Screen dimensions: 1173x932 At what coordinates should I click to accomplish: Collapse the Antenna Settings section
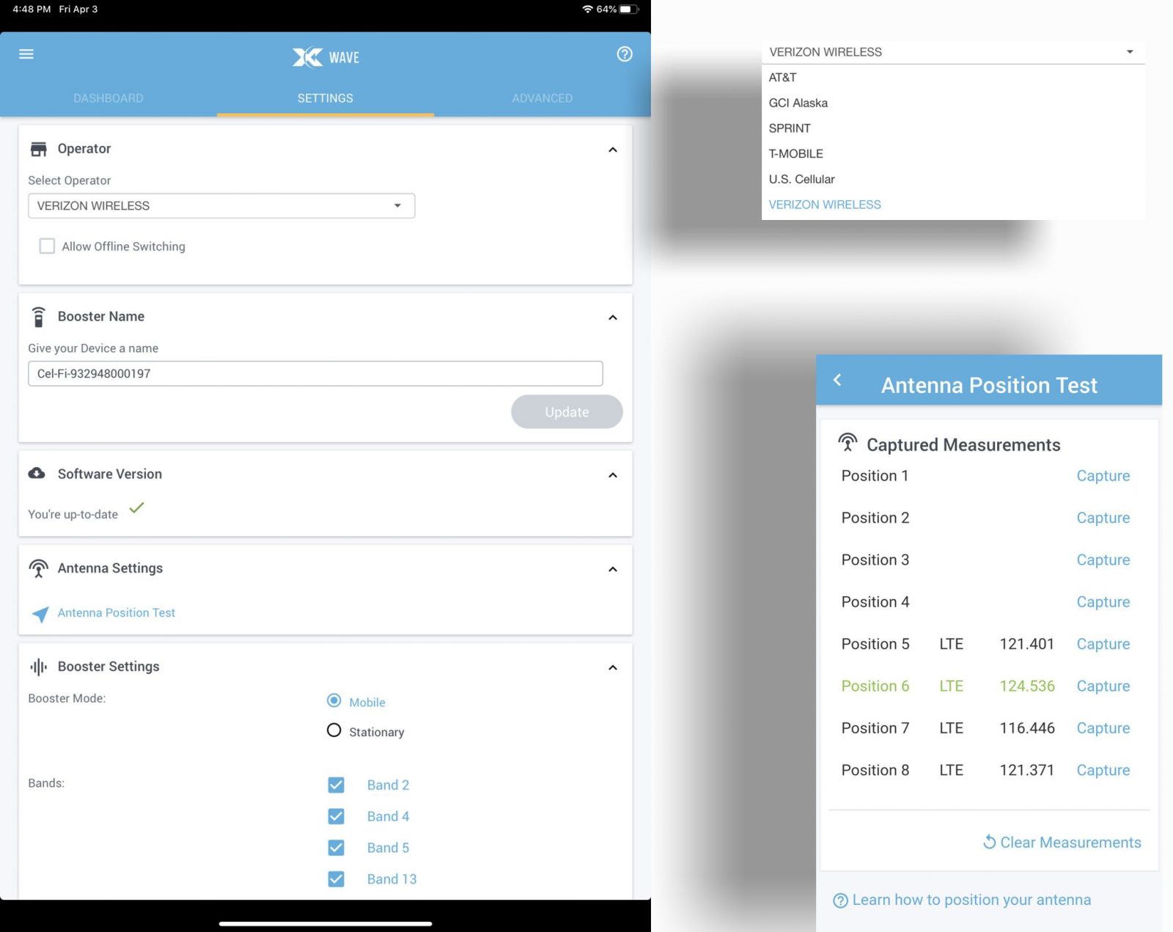coord(613,569)
